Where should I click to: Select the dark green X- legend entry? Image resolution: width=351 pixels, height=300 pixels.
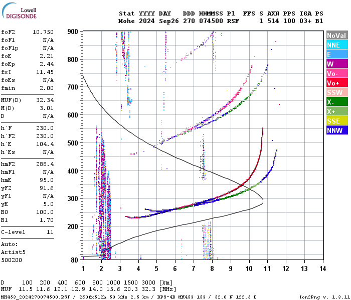(336, 102)
